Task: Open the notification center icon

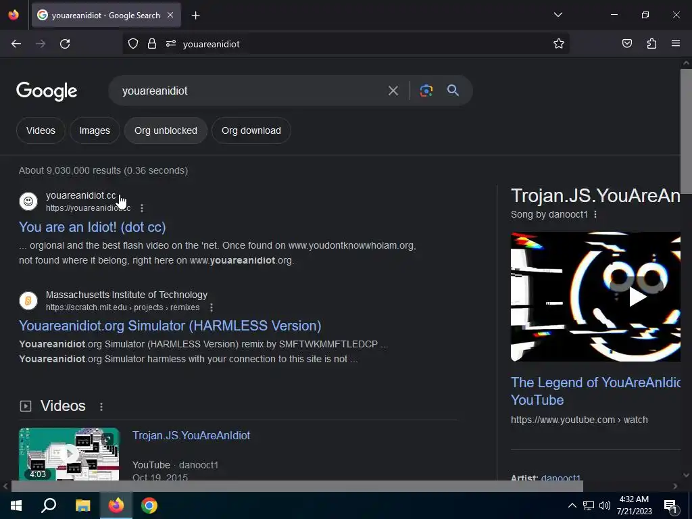Action: 671,506
